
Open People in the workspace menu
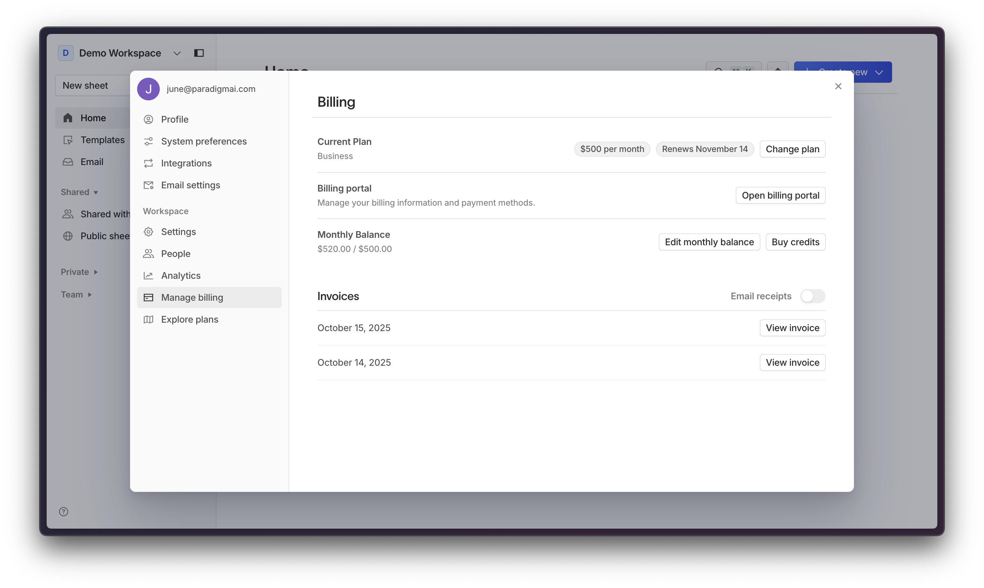pyautogui.click(x=176, y=254)
